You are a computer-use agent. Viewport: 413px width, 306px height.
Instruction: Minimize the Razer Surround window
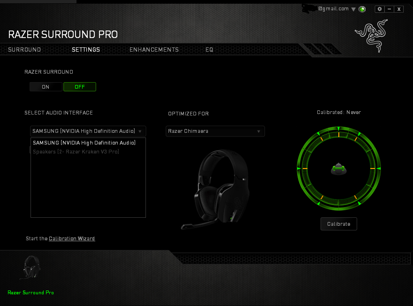tap(389, 9)
